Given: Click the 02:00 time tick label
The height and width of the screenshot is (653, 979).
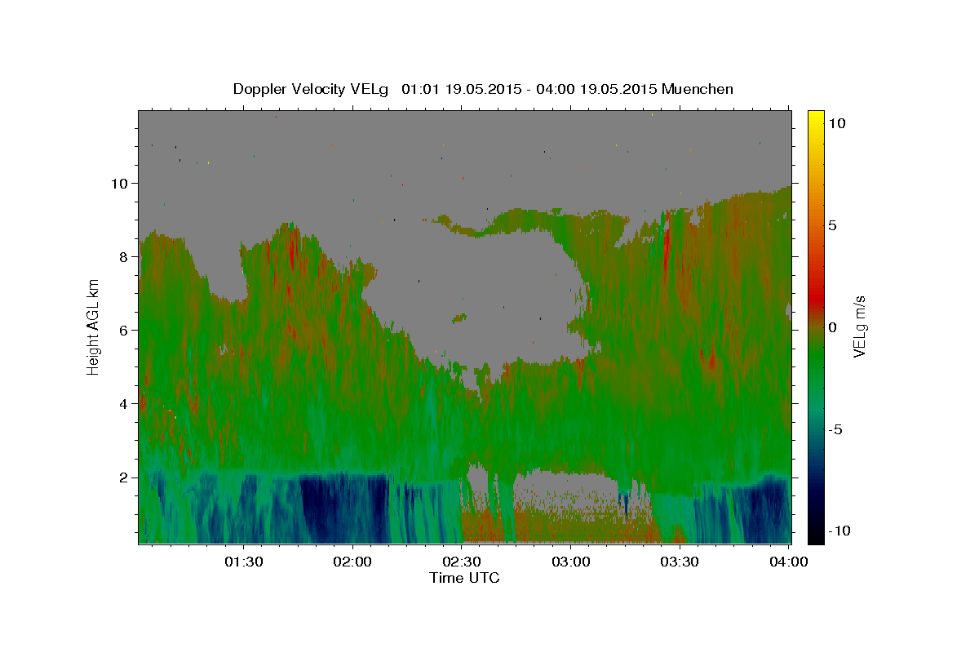Looking at the screenshot, I should pyautogui.click(x=353, y=562).
